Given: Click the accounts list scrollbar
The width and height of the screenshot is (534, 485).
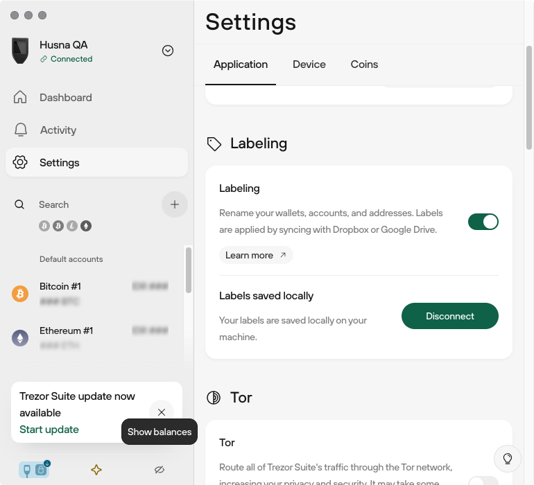Looking at the screenshot, I should [189, 270].
